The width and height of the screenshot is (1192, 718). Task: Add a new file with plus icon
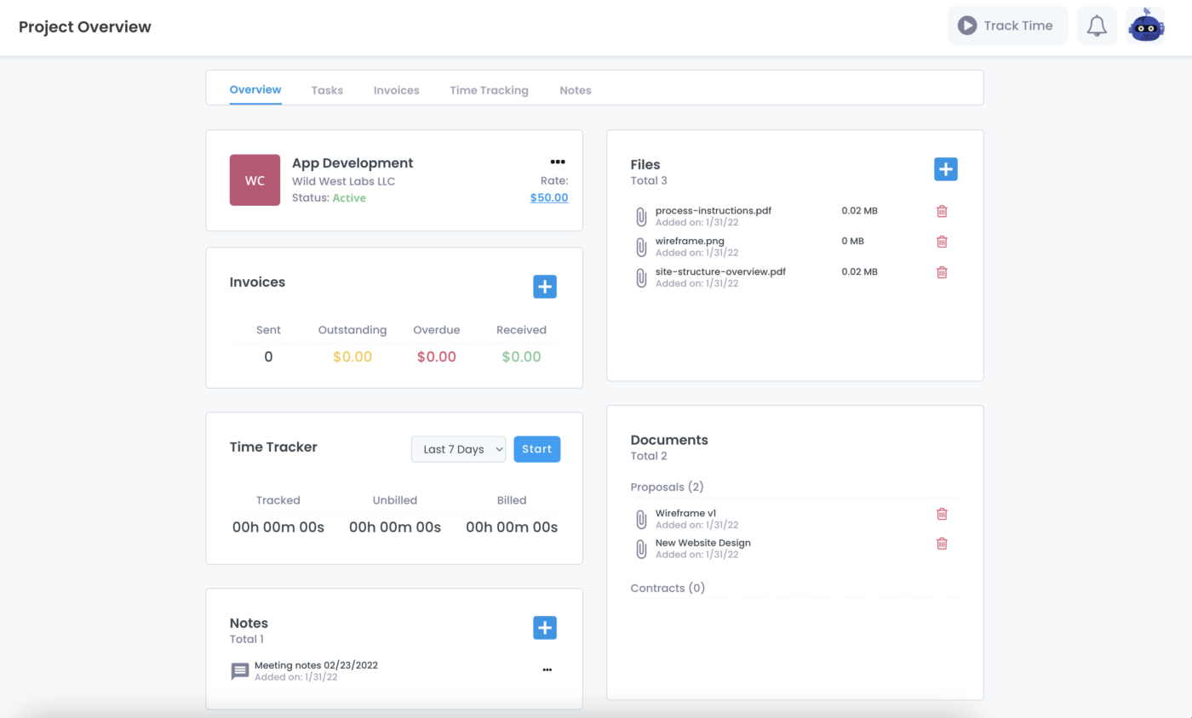(x=945, y=169)
